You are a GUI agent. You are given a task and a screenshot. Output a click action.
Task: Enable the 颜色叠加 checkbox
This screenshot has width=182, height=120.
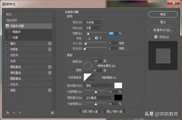[7, 67]
